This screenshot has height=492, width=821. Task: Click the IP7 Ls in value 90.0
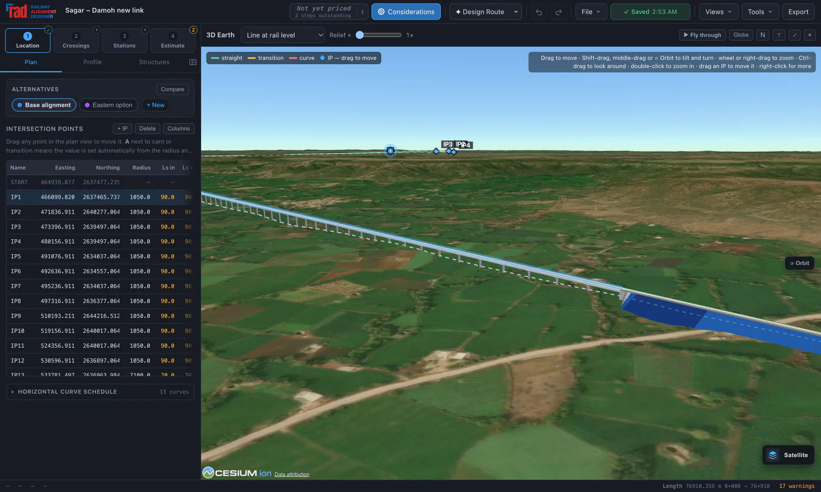pos(167,286)
